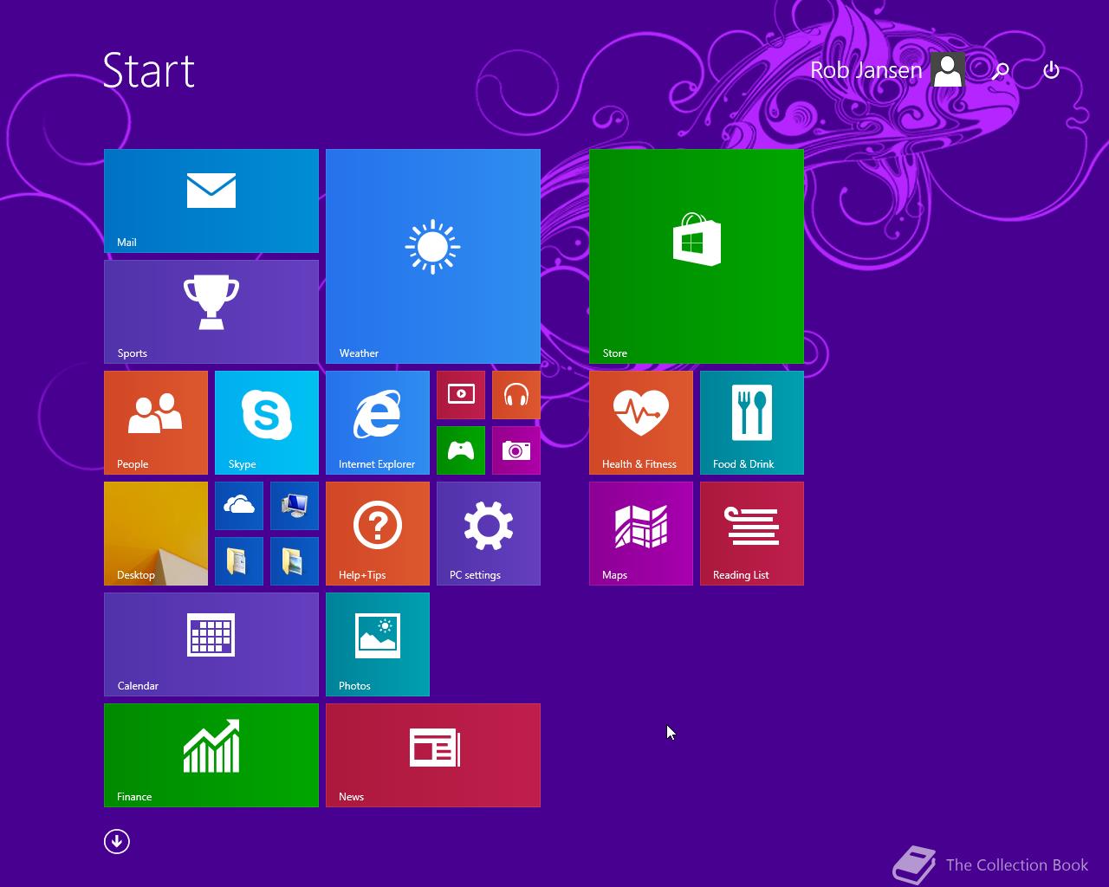The image size is (1109, 887).
Task: Open the People tile
Action: tap(156, 423)
